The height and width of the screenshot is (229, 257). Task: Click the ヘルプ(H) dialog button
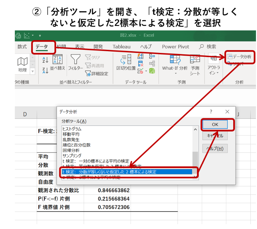[215, 149]
